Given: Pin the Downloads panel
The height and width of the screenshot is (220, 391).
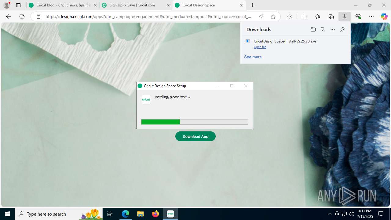Looking at the screenshot, I should (x=342, y=29).
